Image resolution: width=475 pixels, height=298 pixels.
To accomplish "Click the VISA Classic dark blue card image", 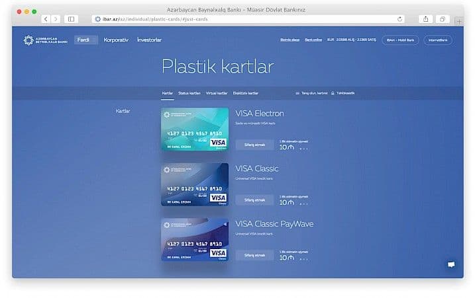I will click(x=195, y=184).
